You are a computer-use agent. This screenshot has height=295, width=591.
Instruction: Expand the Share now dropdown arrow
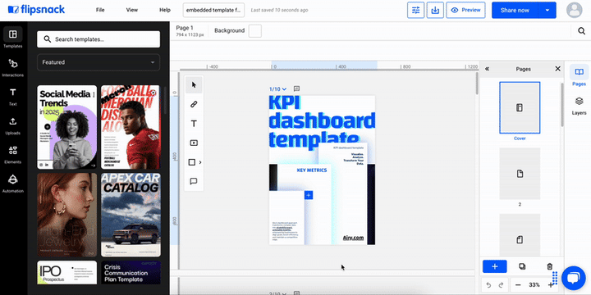click(x=547, y=10)
